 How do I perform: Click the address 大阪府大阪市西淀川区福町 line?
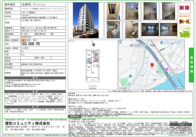(39, 18)
